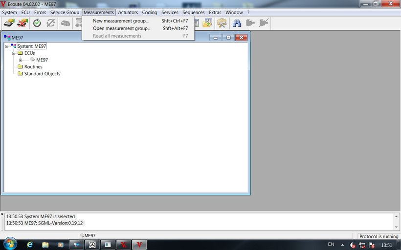Open the Errors menu
The image size is (401, 250).
pyautogui.click(x=40, y=12)
